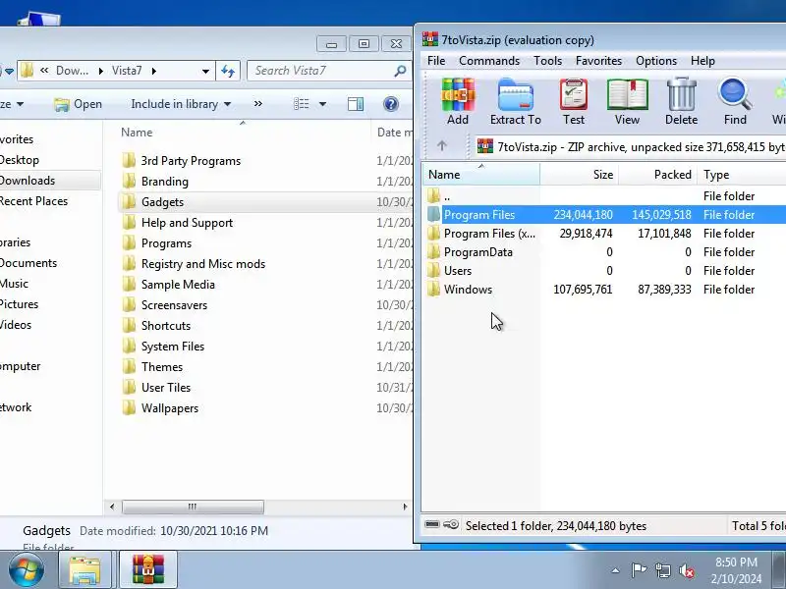Open the Favorites menu
Viewport: 786px width, 589px height.
(x=598, y=61)
